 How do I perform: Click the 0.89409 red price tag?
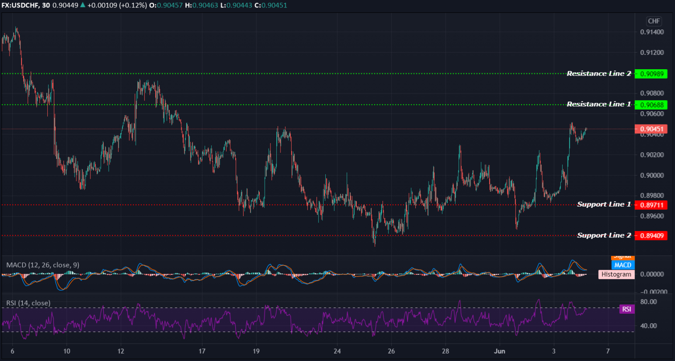point(651,236)
